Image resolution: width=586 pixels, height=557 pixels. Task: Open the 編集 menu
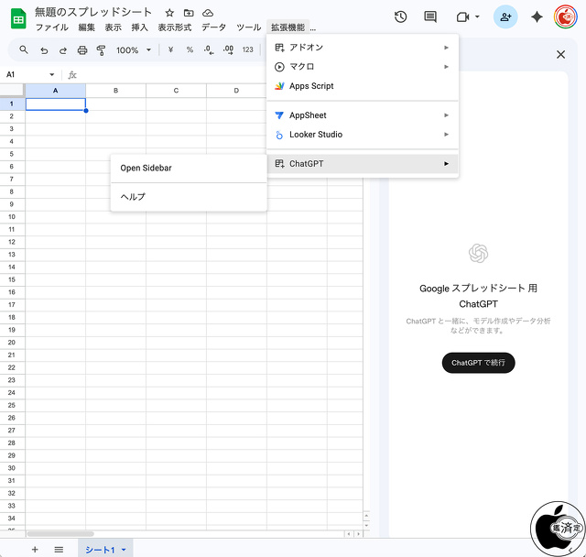point(86,27)
